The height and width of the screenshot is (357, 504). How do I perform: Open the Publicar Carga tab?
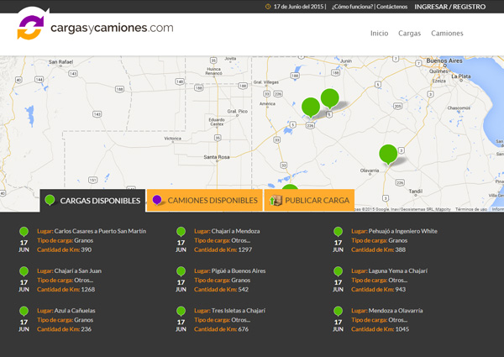[x=309, y=201]
